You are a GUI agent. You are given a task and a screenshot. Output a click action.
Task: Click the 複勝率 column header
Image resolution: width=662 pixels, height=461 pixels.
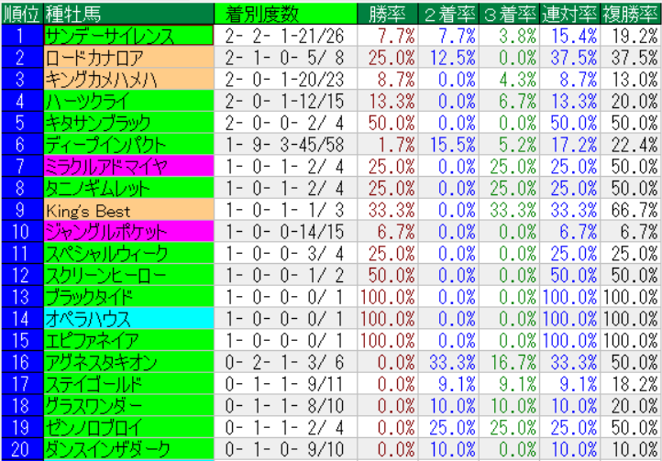tap(631, 12)
